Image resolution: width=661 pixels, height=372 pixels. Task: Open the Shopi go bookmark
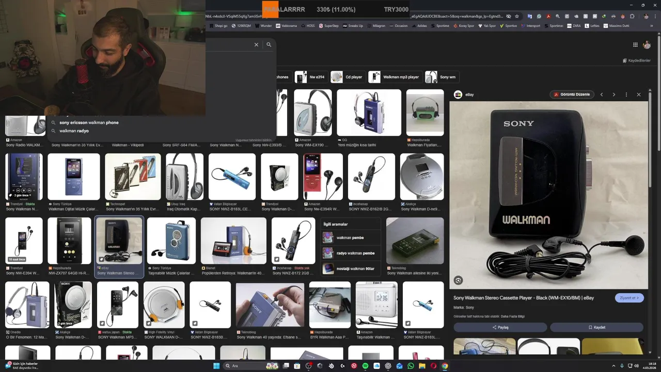coord(218,26)
